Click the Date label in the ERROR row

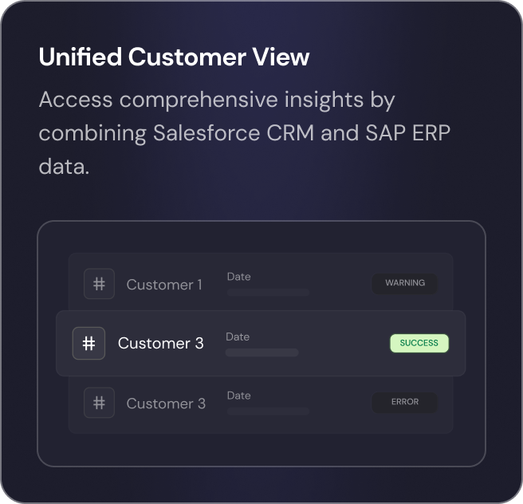coord(239,396)
